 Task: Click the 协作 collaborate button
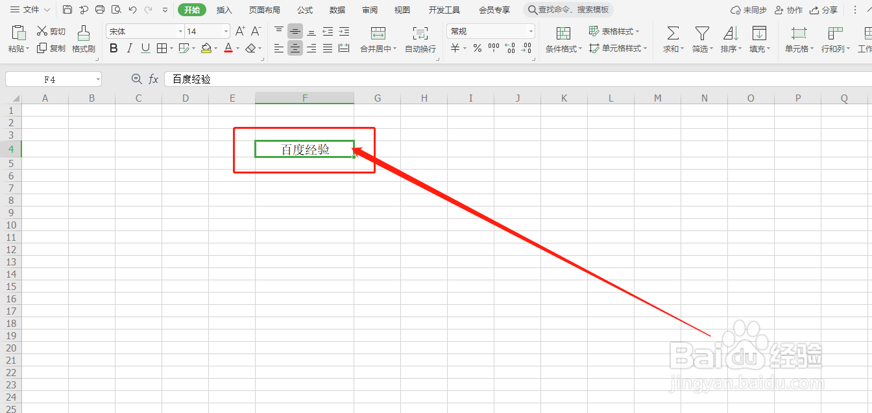[789, 10]
